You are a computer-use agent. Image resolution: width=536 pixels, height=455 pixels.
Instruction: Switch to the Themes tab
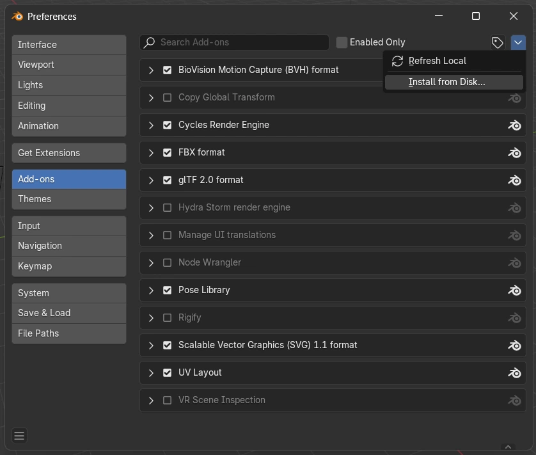click(x=68, y=199)
